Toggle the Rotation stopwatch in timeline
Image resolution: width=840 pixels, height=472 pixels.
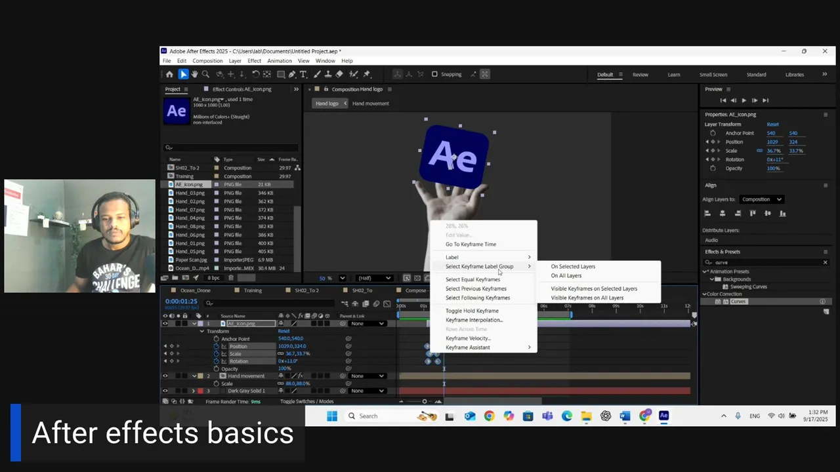[x=217, y=361]
